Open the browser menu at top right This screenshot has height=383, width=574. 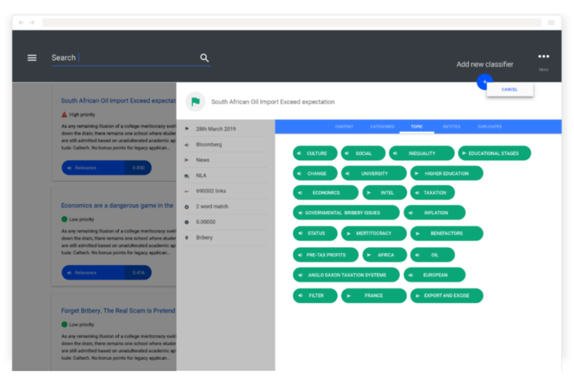[551, 22]
